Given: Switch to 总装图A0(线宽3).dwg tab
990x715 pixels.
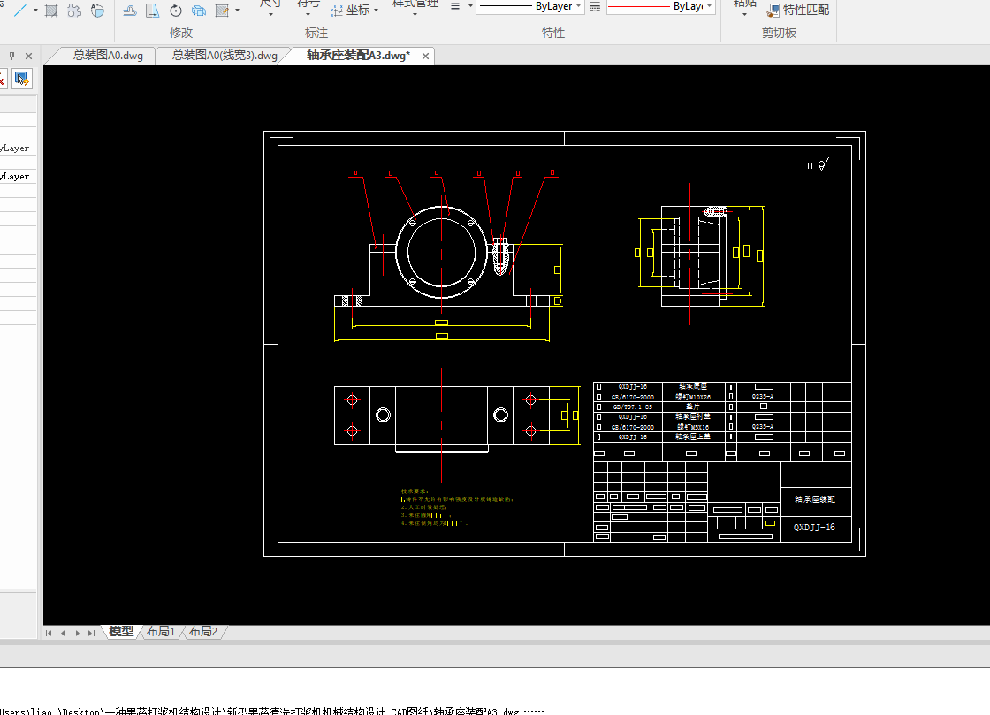Looking at the screenshot, I should point(225,56).
